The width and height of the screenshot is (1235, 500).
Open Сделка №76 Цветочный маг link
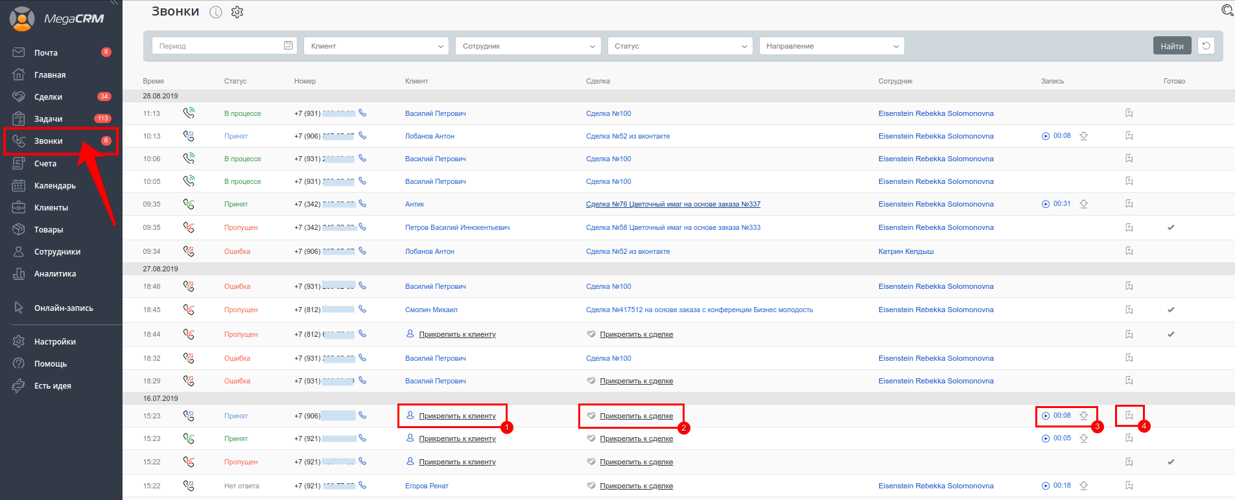tap(673, 204)
